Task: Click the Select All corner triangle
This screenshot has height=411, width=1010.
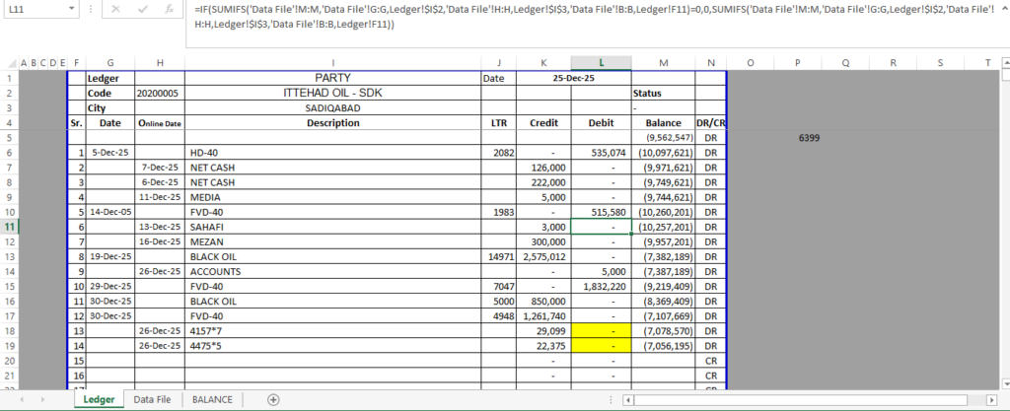Action: 13,63
